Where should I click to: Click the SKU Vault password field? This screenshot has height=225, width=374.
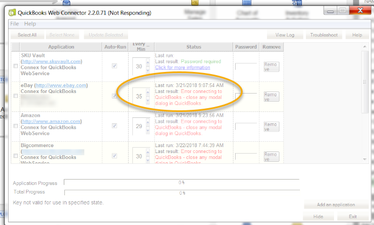point(246,67)
